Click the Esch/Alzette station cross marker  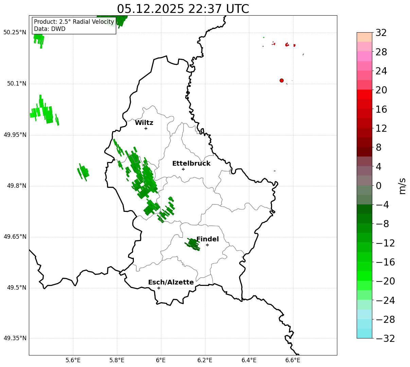pyautogui.click(x=159, y=288)
